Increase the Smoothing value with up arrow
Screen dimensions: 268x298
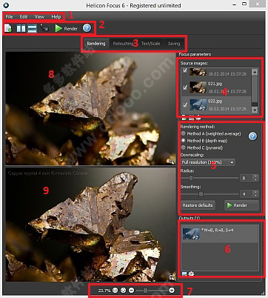point(255,192)
